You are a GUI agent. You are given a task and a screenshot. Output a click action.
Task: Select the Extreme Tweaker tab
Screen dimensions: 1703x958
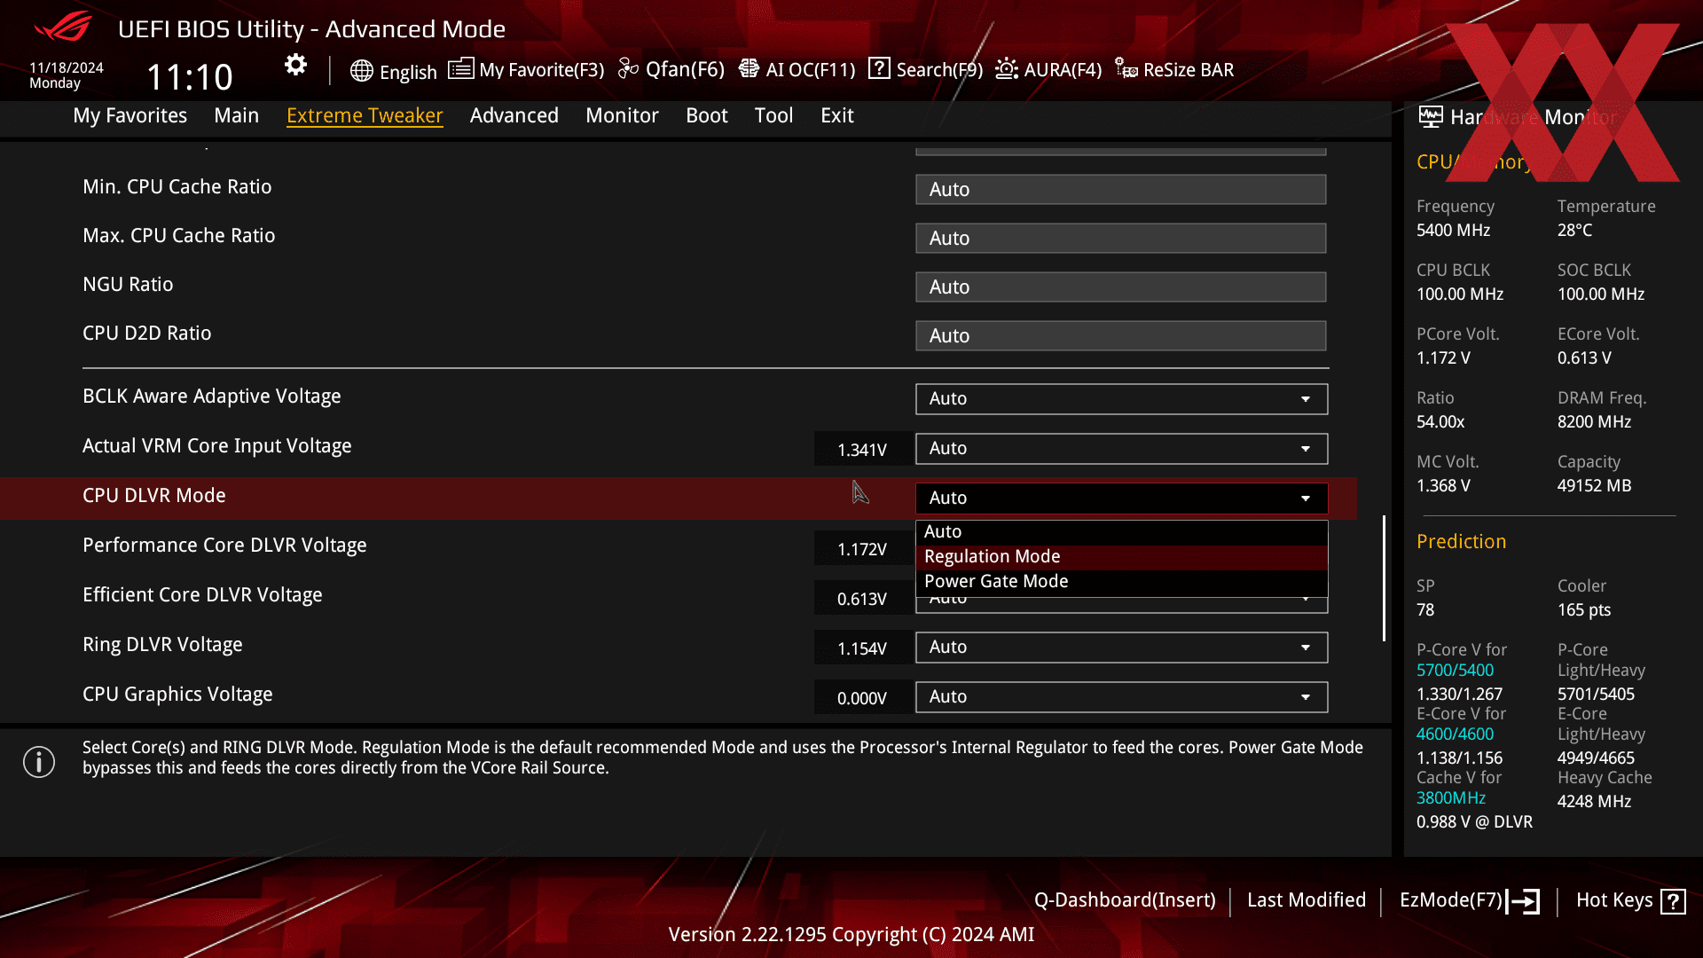tap(365, 115)
